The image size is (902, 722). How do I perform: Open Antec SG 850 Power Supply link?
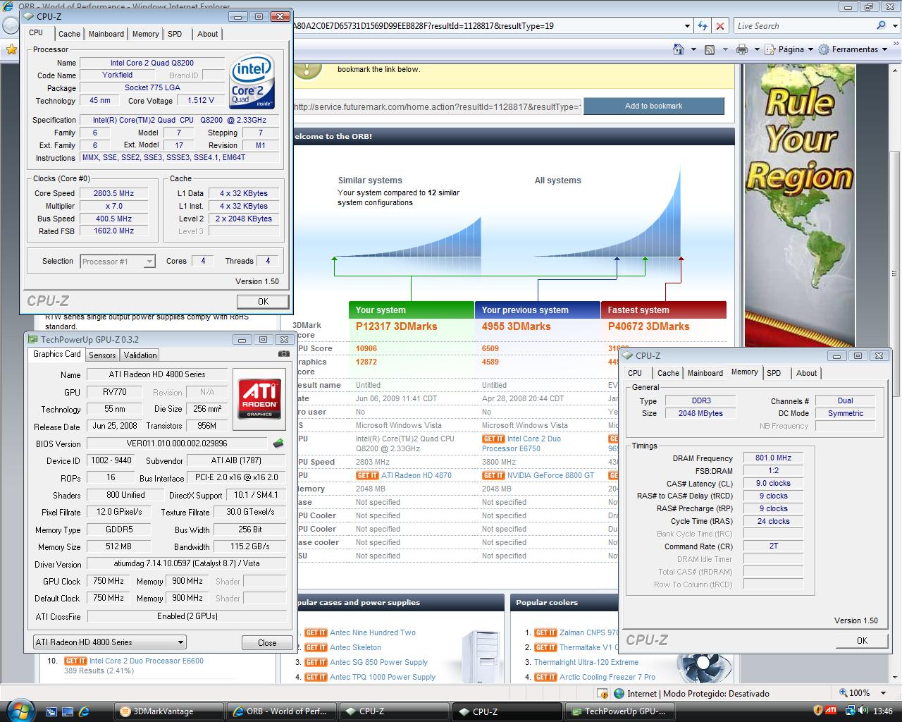point(379,662)
